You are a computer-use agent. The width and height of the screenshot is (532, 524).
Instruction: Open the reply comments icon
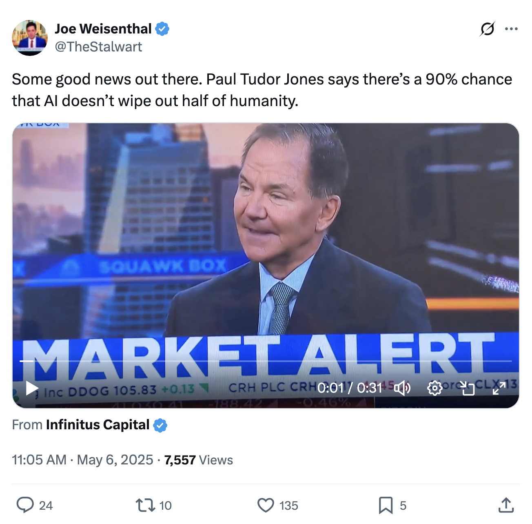[25, 505]
